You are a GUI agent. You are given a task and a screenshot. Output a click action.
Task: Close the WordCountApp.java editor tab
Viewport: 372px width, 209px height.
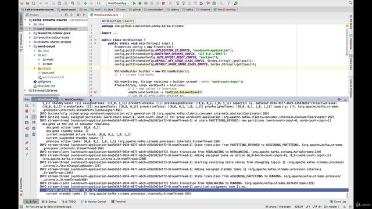120,15
